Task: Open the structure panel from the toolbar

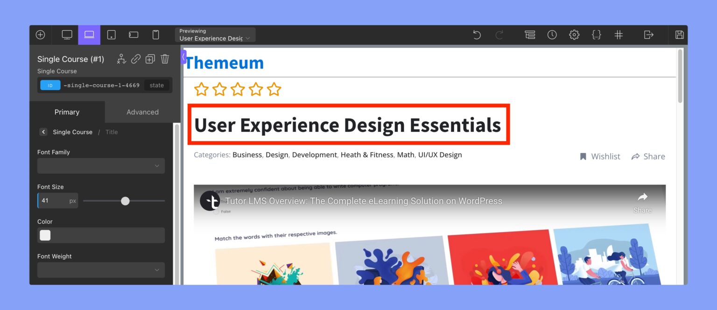Action: coord(530,34)
